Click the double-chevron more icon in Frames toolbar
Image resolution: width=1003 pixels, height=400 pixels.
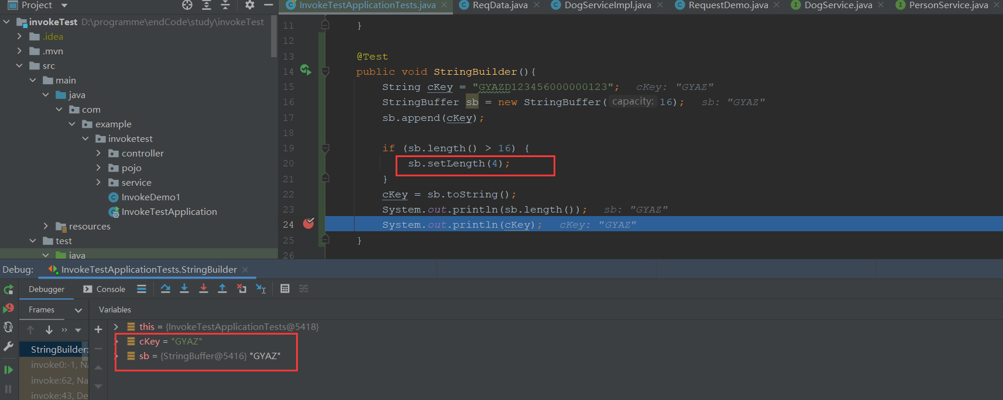[64, 330]
